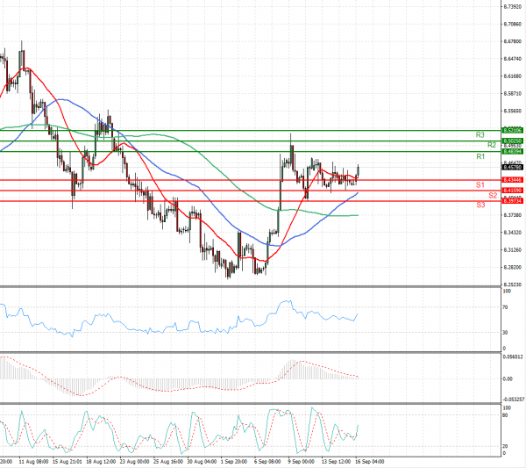Viewport: 526px width, 468px height.
Task: Click the R1 resistance label
Action: tap(480, 156)
